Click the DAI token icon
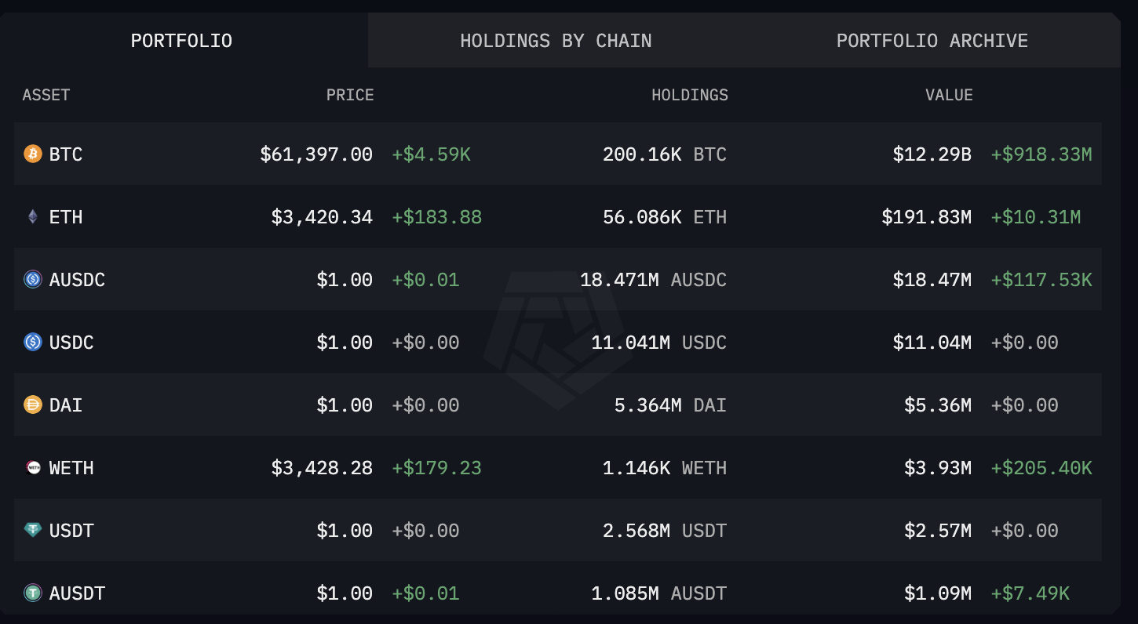Viewport: 1138px width, 624px height. (32, 405)
